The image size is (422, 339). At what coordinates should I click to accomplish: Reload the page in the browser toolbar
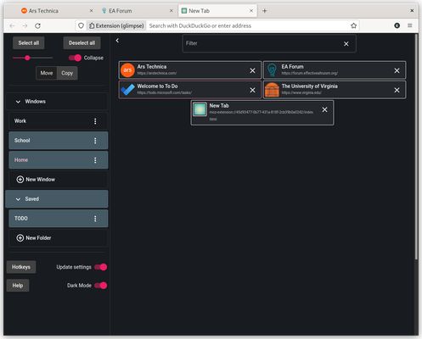point(37,25)
